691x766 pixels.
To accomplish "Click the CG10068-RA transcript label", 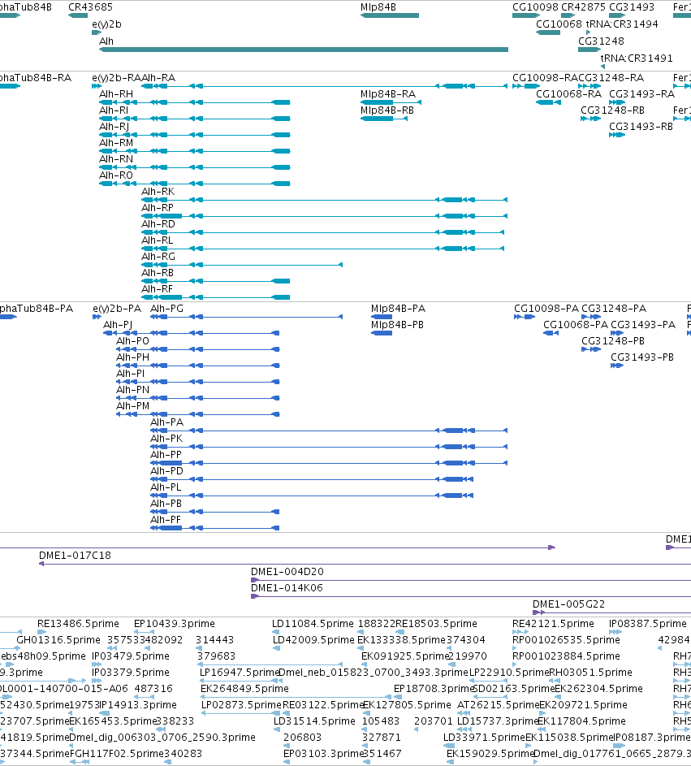I will [x=569, y=93].
